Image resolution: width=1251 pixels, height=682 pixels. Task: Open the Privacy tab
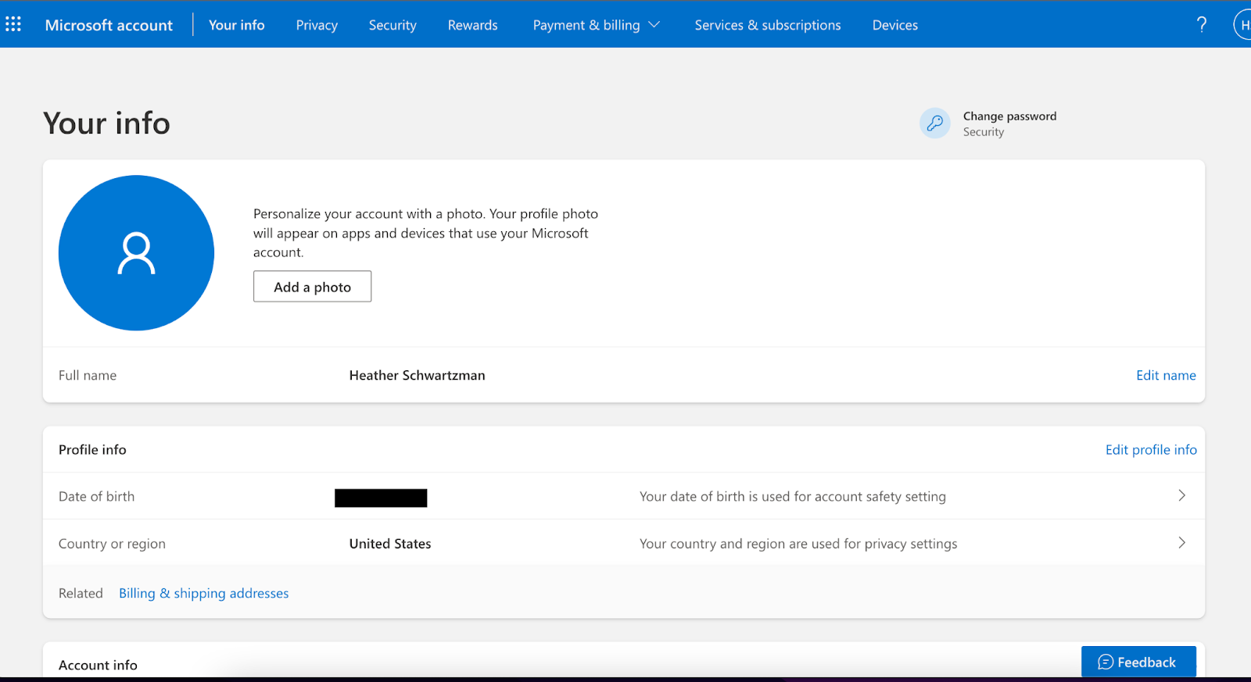(317, 25)
